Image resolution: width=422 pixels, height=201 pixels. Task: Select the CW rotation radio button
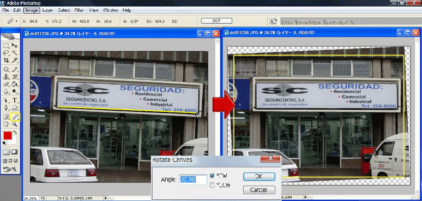click(212, 176)
